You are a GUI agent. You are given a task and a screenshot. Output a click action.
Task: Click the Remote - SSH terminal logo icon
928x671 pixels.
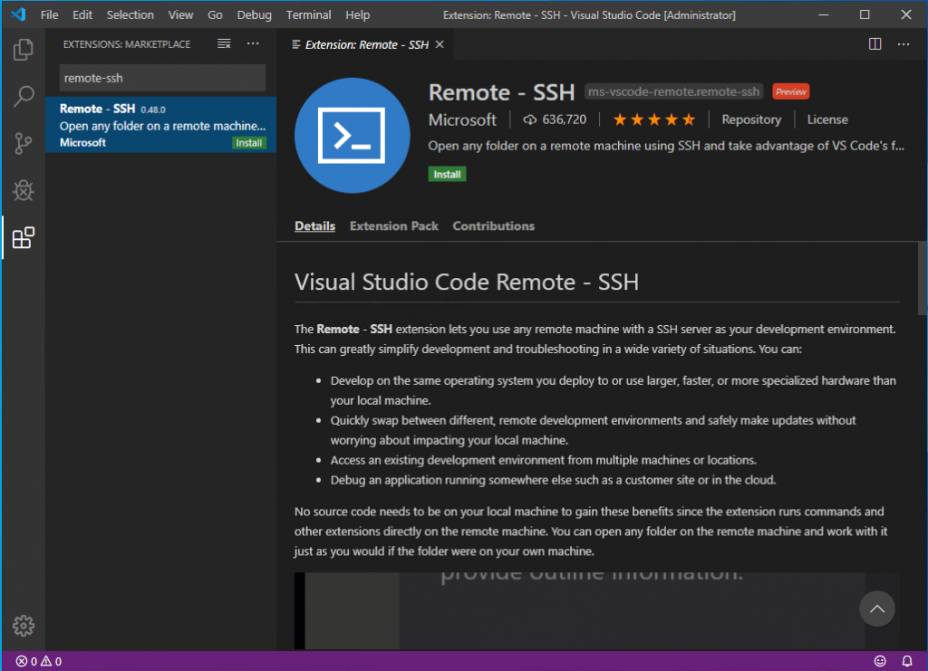coord(353,136)
